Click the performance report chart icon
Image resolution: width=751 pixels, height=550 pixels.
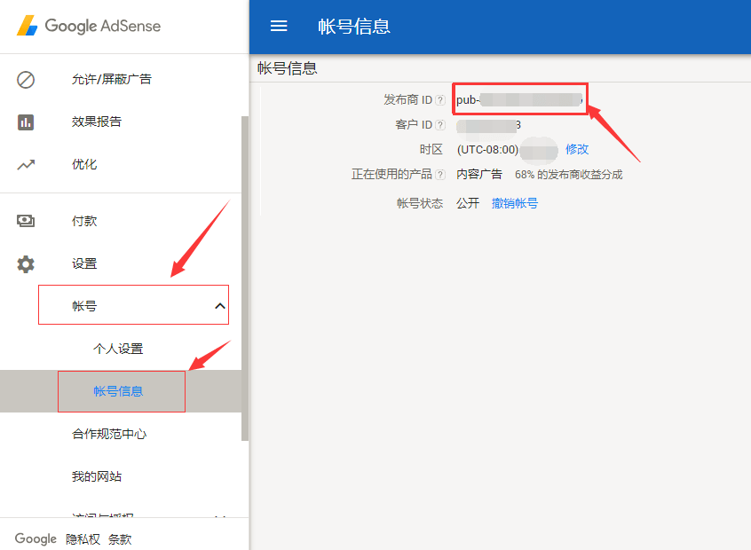[x=26, y=122]
